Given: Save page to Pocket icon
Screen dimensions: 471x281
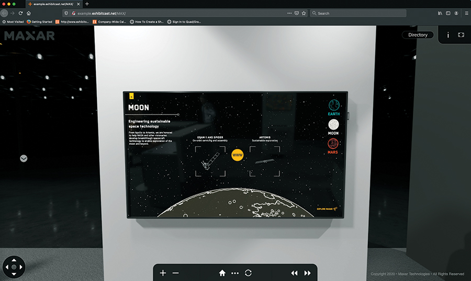Looking at the screenshot, I should [x=297, y=13].
